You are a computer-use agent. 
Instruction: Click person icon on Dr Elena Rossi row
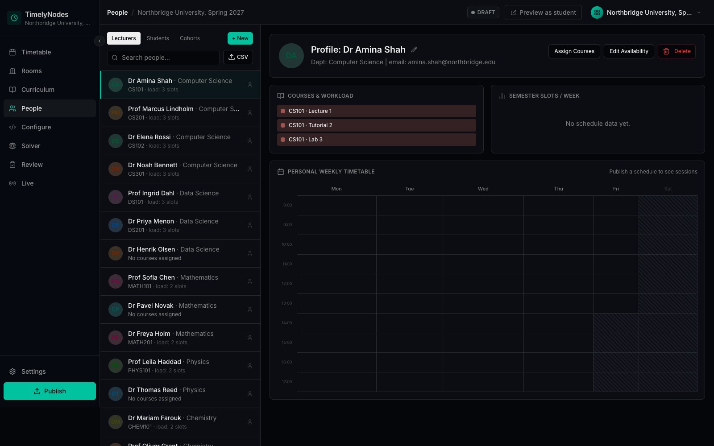(x=250, y=141)
